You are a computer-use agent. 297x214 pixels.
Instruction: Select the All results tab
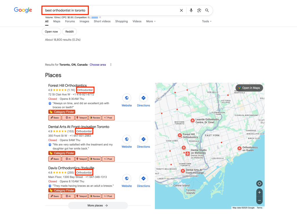[x=47, y=21]
